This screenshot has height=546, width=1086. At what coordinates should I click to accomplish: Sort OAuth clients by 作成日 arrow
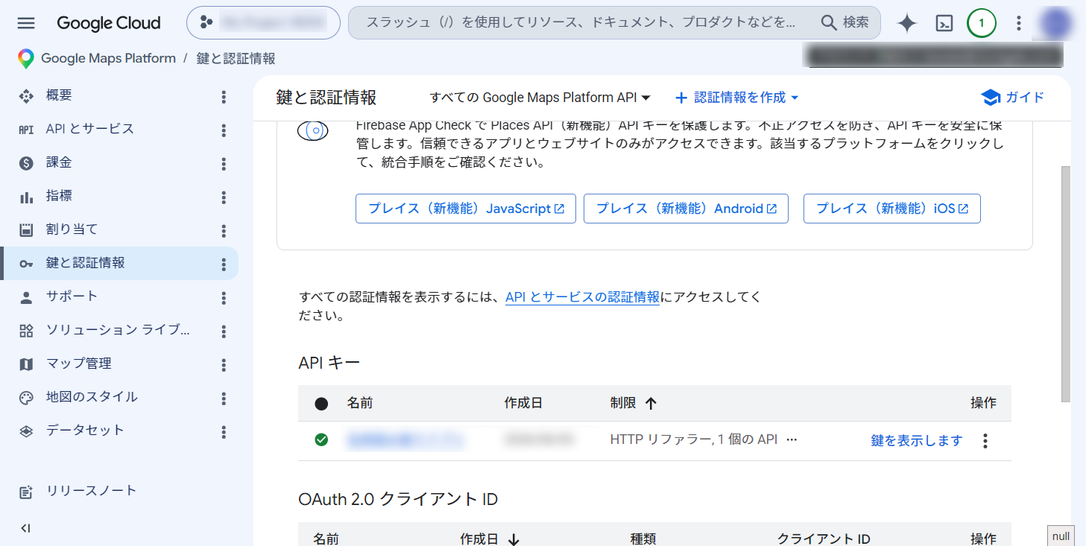[x=514, y=539]
